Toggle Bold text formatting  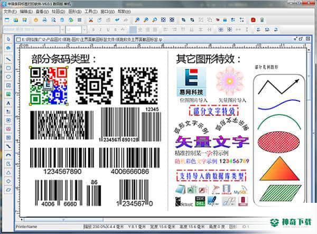coord(93,30)
